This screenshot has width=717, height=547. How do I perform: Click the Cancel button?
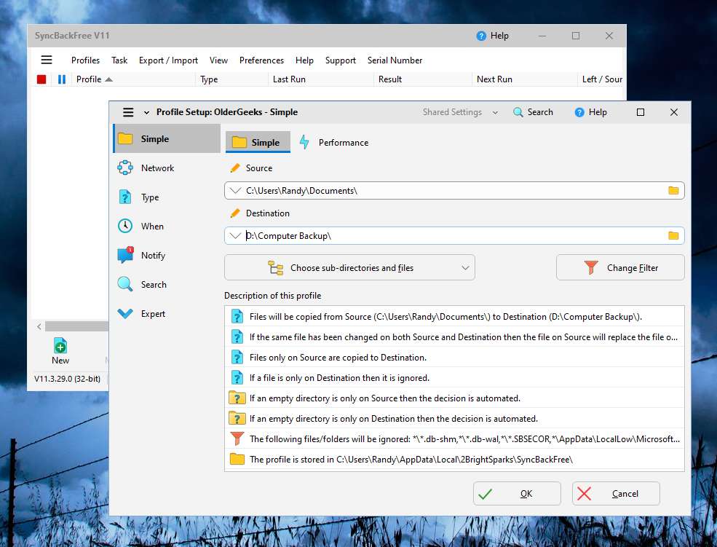coord(616,494)
